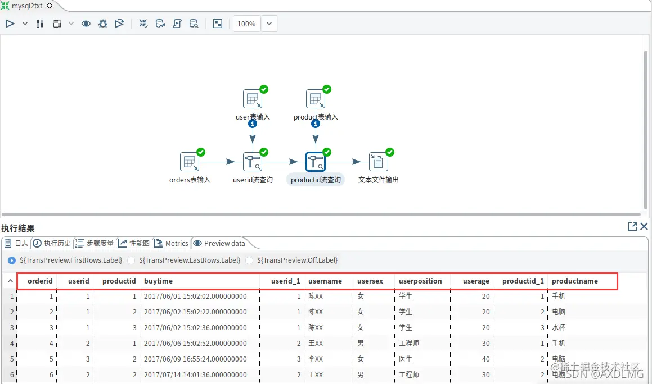Open stop options dropdown arrow
The image size is (652, 384).
[71, 24]
